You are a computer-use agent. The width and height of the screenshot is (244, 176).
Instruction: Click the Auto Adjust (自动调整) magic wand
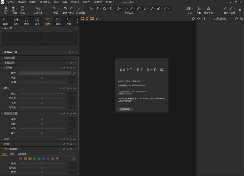coord(80,8)
